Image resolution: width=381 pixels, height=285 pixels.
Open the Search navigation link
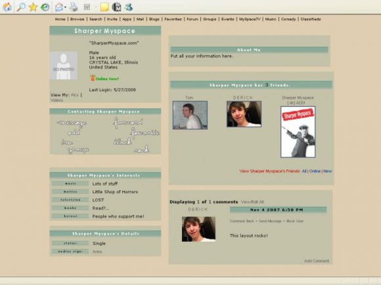96,19
